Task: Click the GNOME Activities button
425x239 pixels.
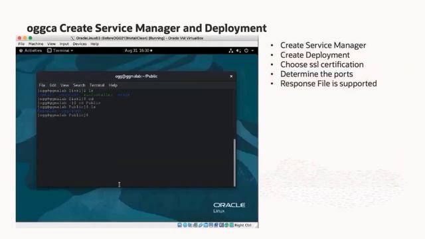Action: point(31,50)
